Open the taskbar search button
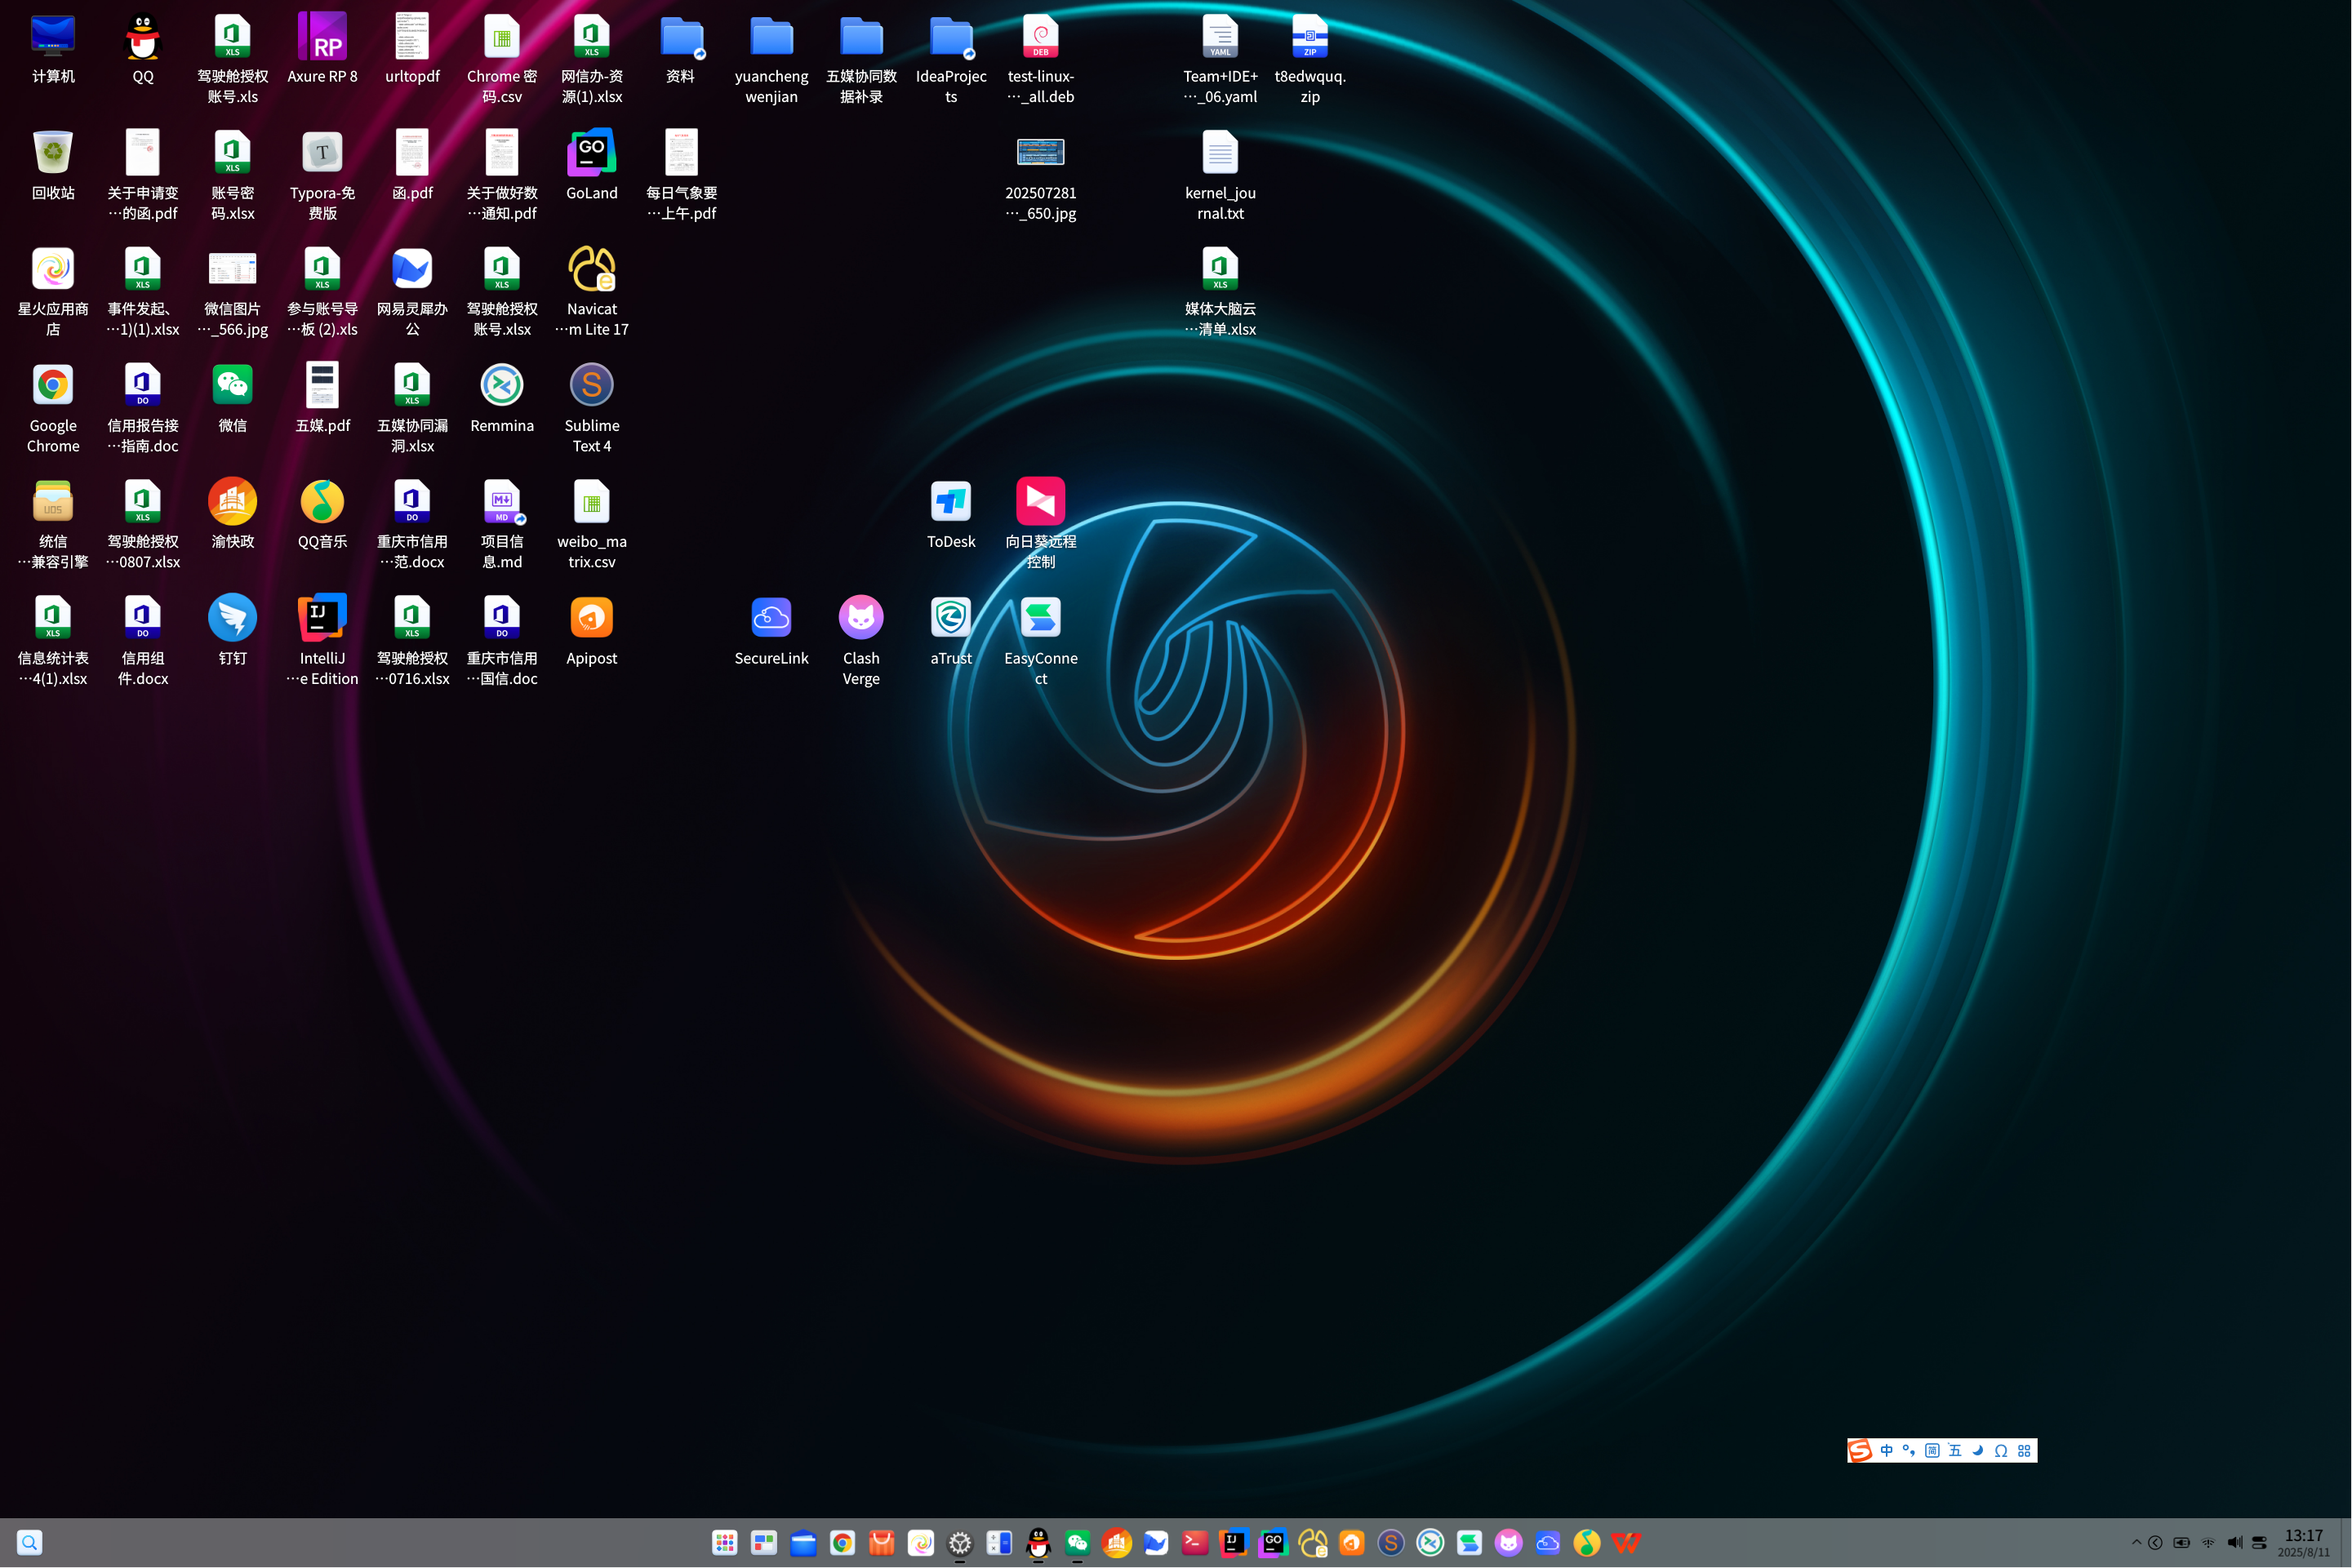The height and width of the screenshot is (1568, 2352). 30,1542
